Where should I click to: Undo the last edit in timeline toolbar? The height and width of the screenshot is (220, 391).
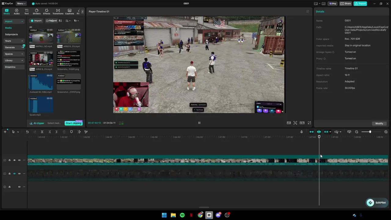(x=27, y=132)
